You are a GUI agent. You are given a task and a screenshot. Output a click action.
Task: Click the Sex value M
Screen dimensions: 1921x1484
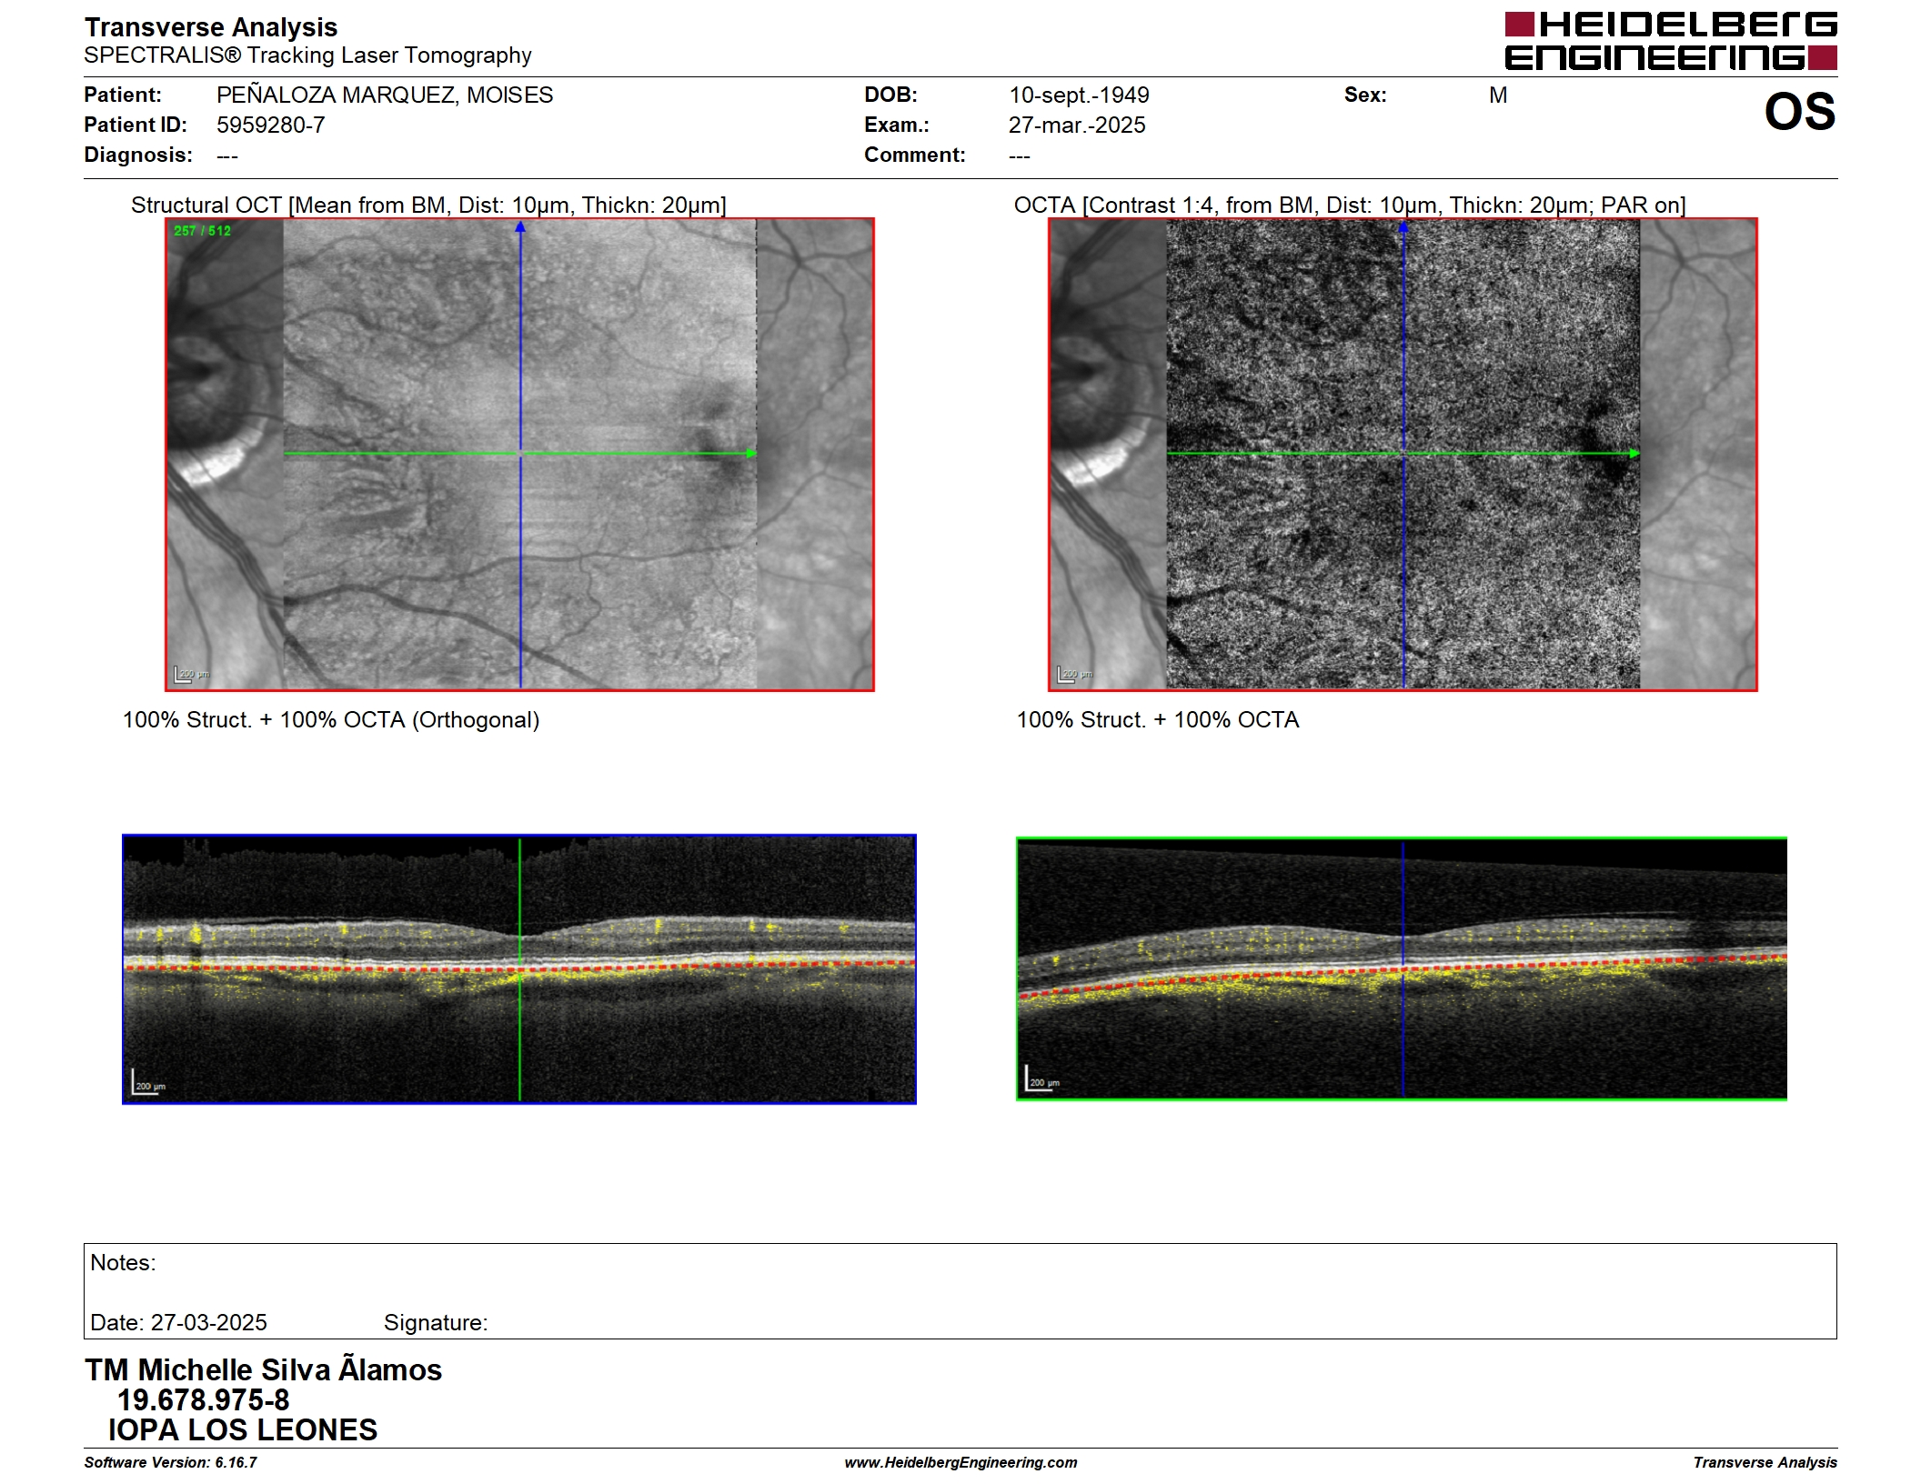pyautogui.click(x=1498, y=95)
